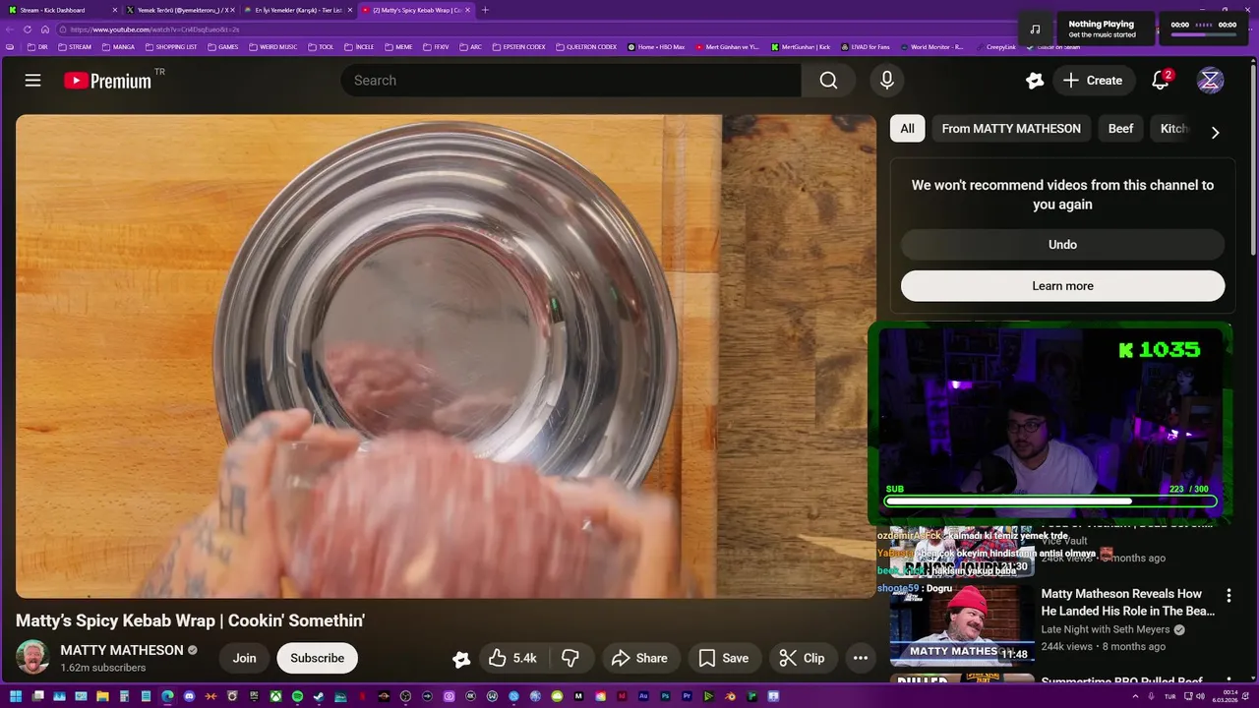1259x708 pixels.
Task: Switch TUR keyboard language indicator
Action: point(1169,696)
